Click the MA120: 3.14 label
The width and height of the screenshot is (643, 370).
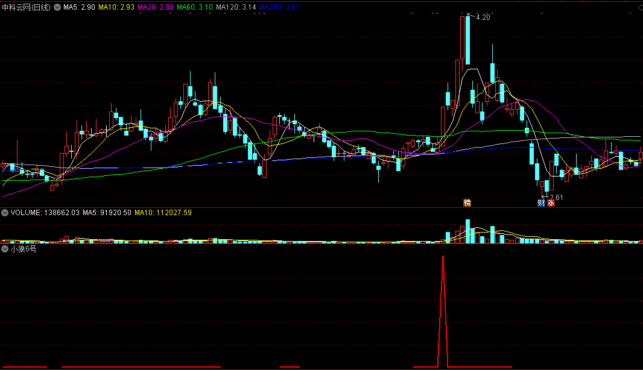[236, 7]
